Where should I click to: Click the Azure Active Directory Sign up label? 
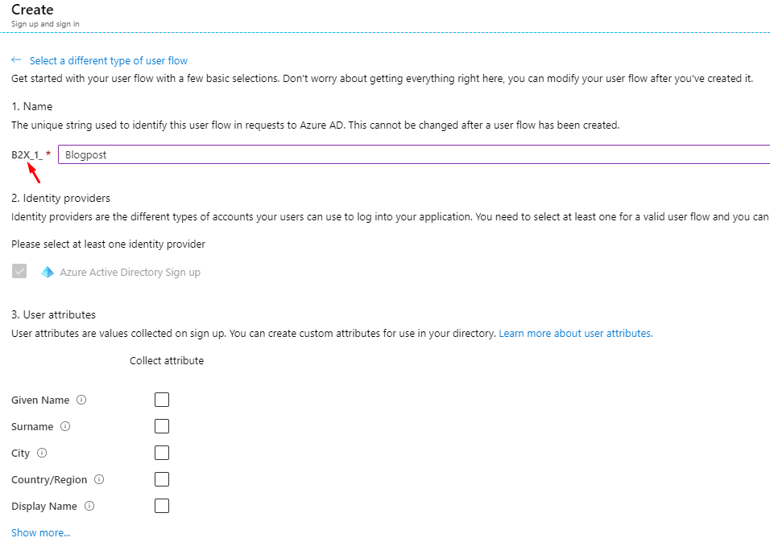(130, 273)
